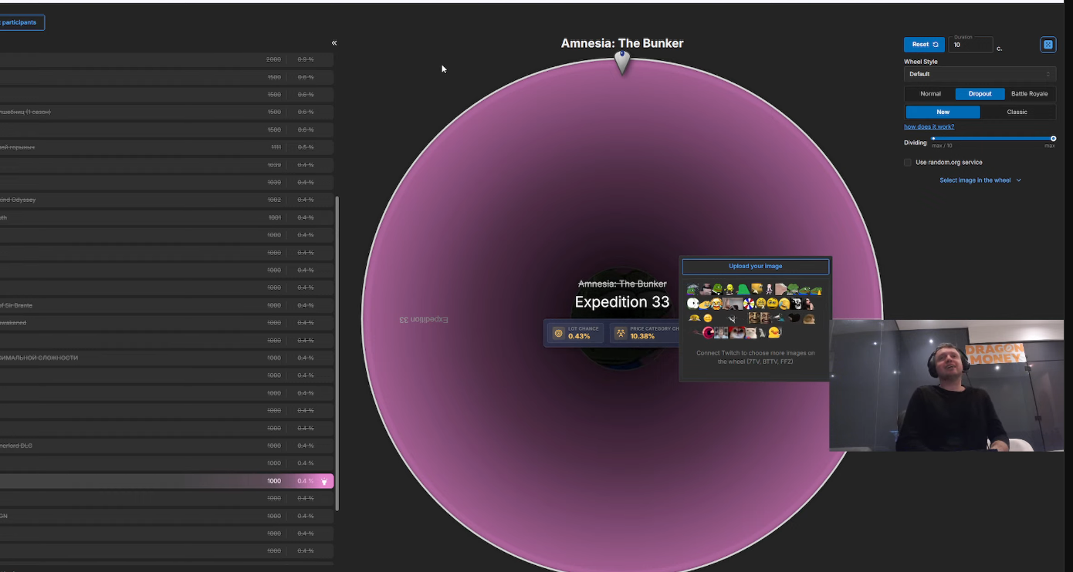
Task: Switch wheel mode to Normal
Action: pos(930,93)
